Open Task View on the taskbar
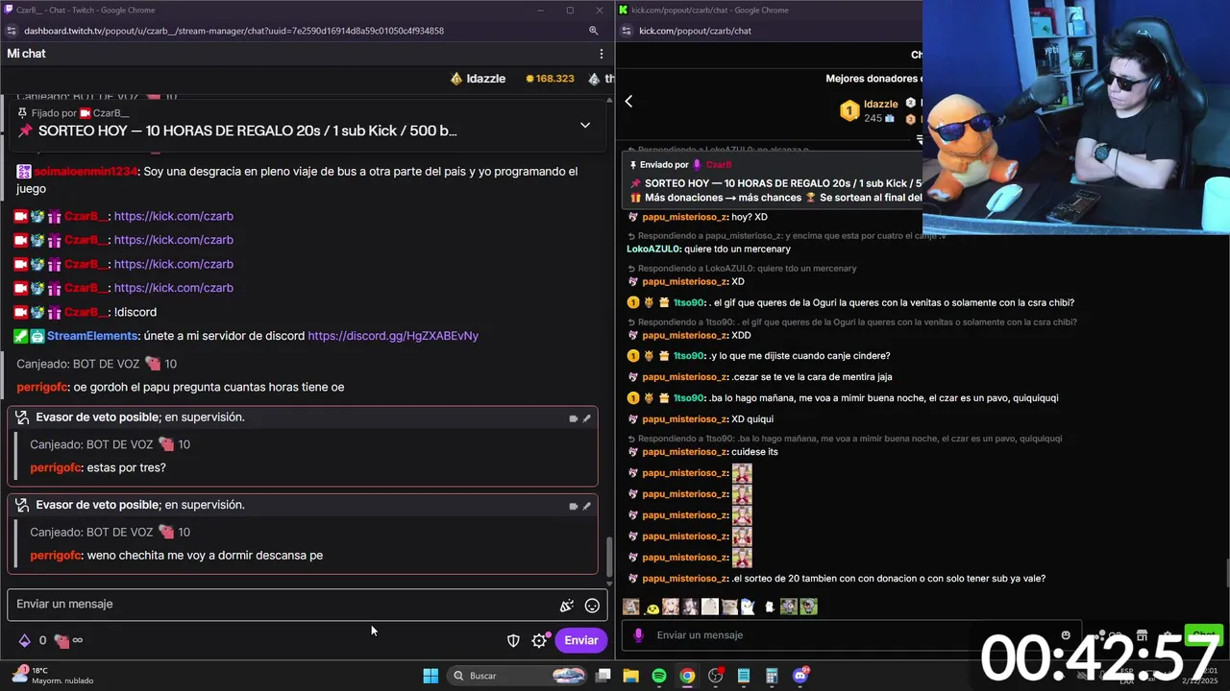The height and width of the screenshot is (691, 1230). point(603,676)
